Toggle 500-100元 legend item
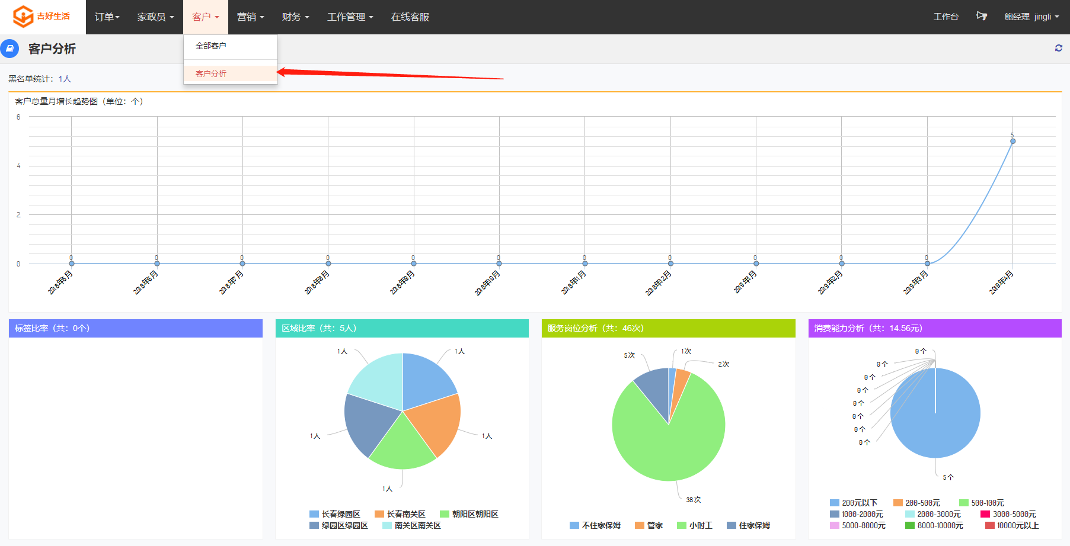This screenshot has width=1070, height=546. 982,503
